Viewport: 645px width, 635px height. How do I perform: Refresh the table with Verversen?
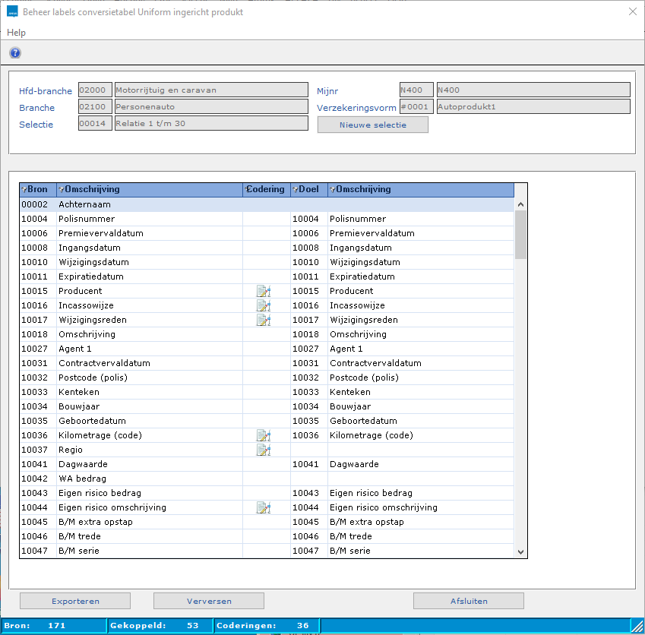pos(209,601)
